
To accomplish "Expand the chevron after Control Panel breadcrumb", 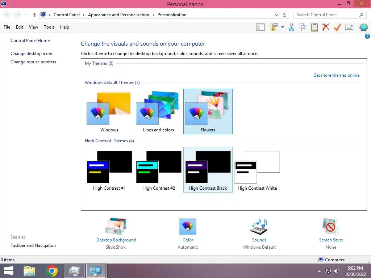I will [84, 15].
